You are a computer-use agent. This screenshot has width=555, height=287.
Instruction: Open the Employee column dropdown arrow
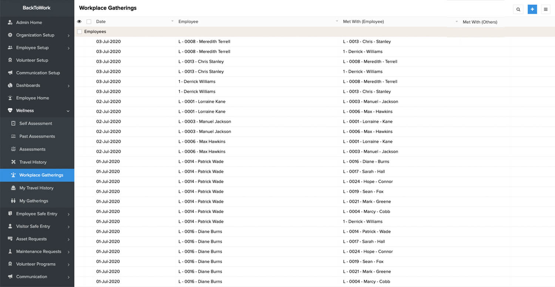(x=337, y=21)
